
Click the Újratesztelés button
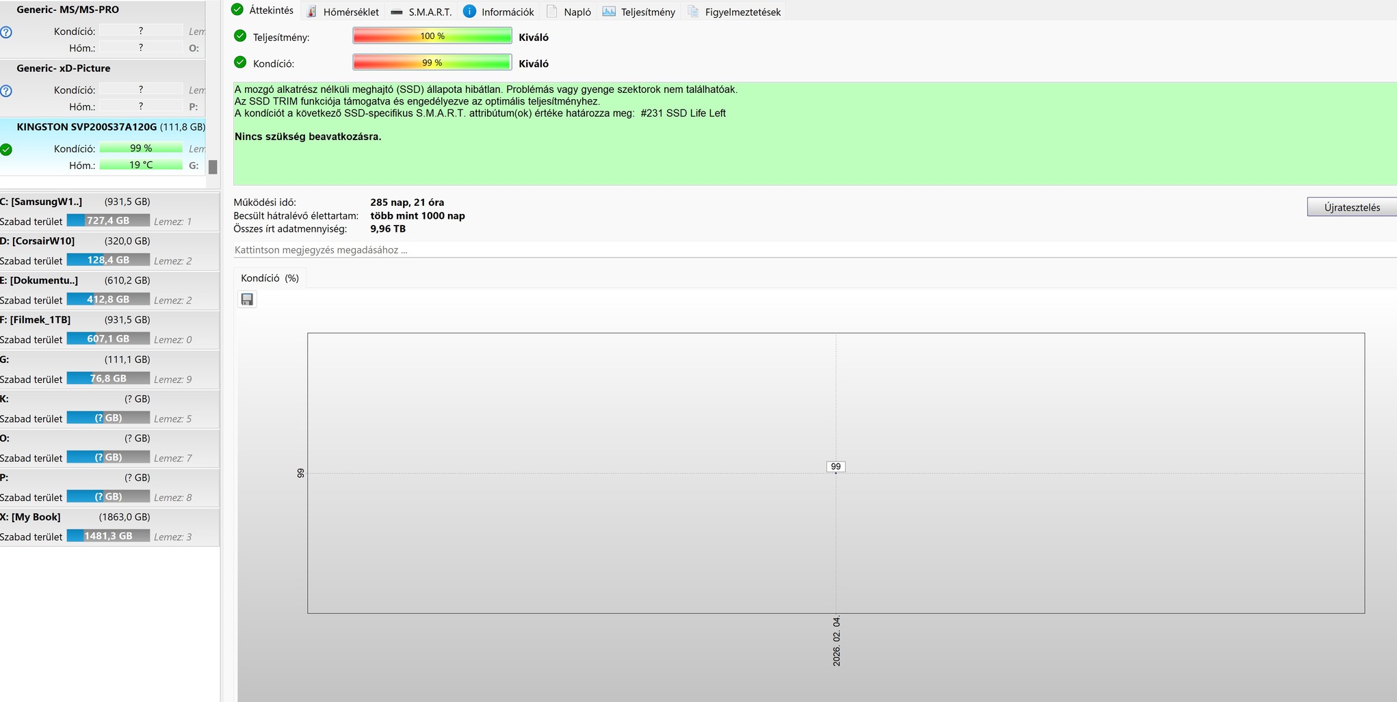coord(1352,207)
